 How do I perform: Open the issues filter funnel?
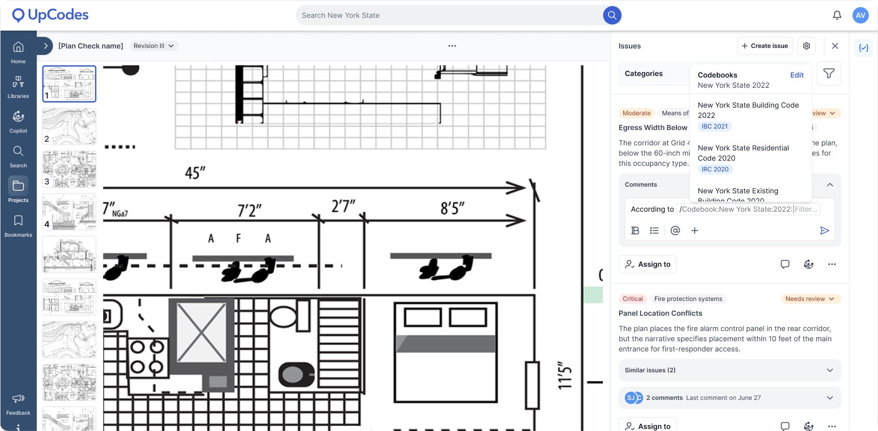coord(829,73)
